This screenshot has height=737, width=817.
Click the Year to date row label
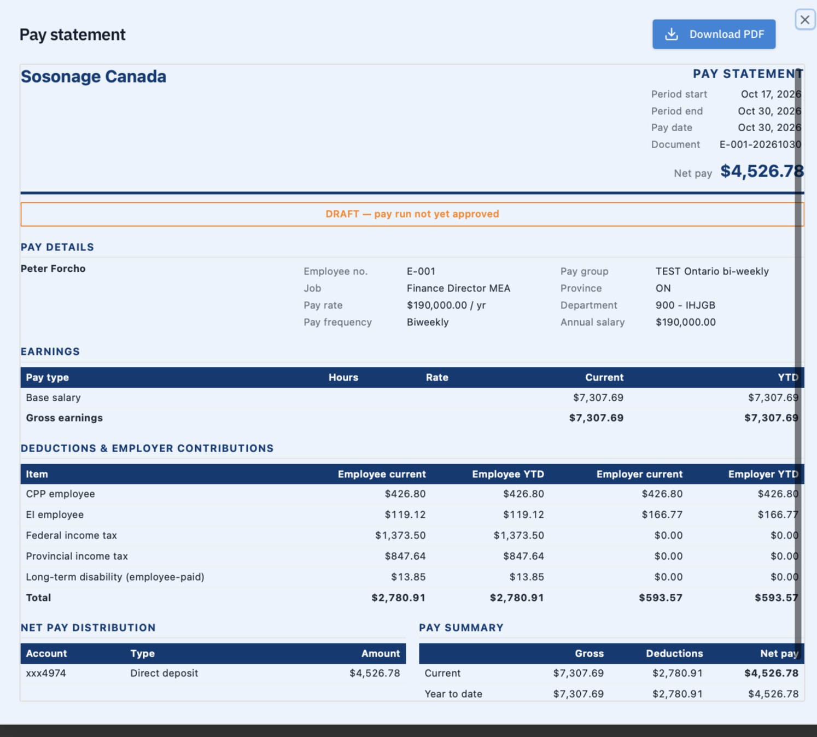(453, 694)
